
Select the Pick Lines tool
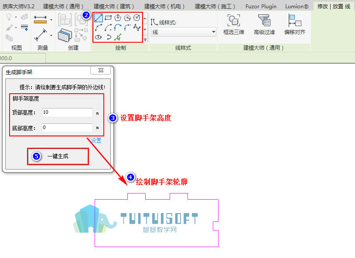point(118,37)
